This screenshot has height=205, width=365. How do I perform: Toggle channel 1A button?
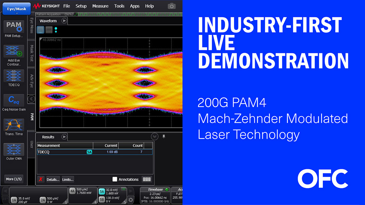[14, 200]
